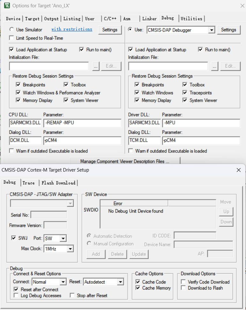Click the simulator Initialization File field
Image resolution: width=246 pixels, height=310 pixels.
(49, 66)
